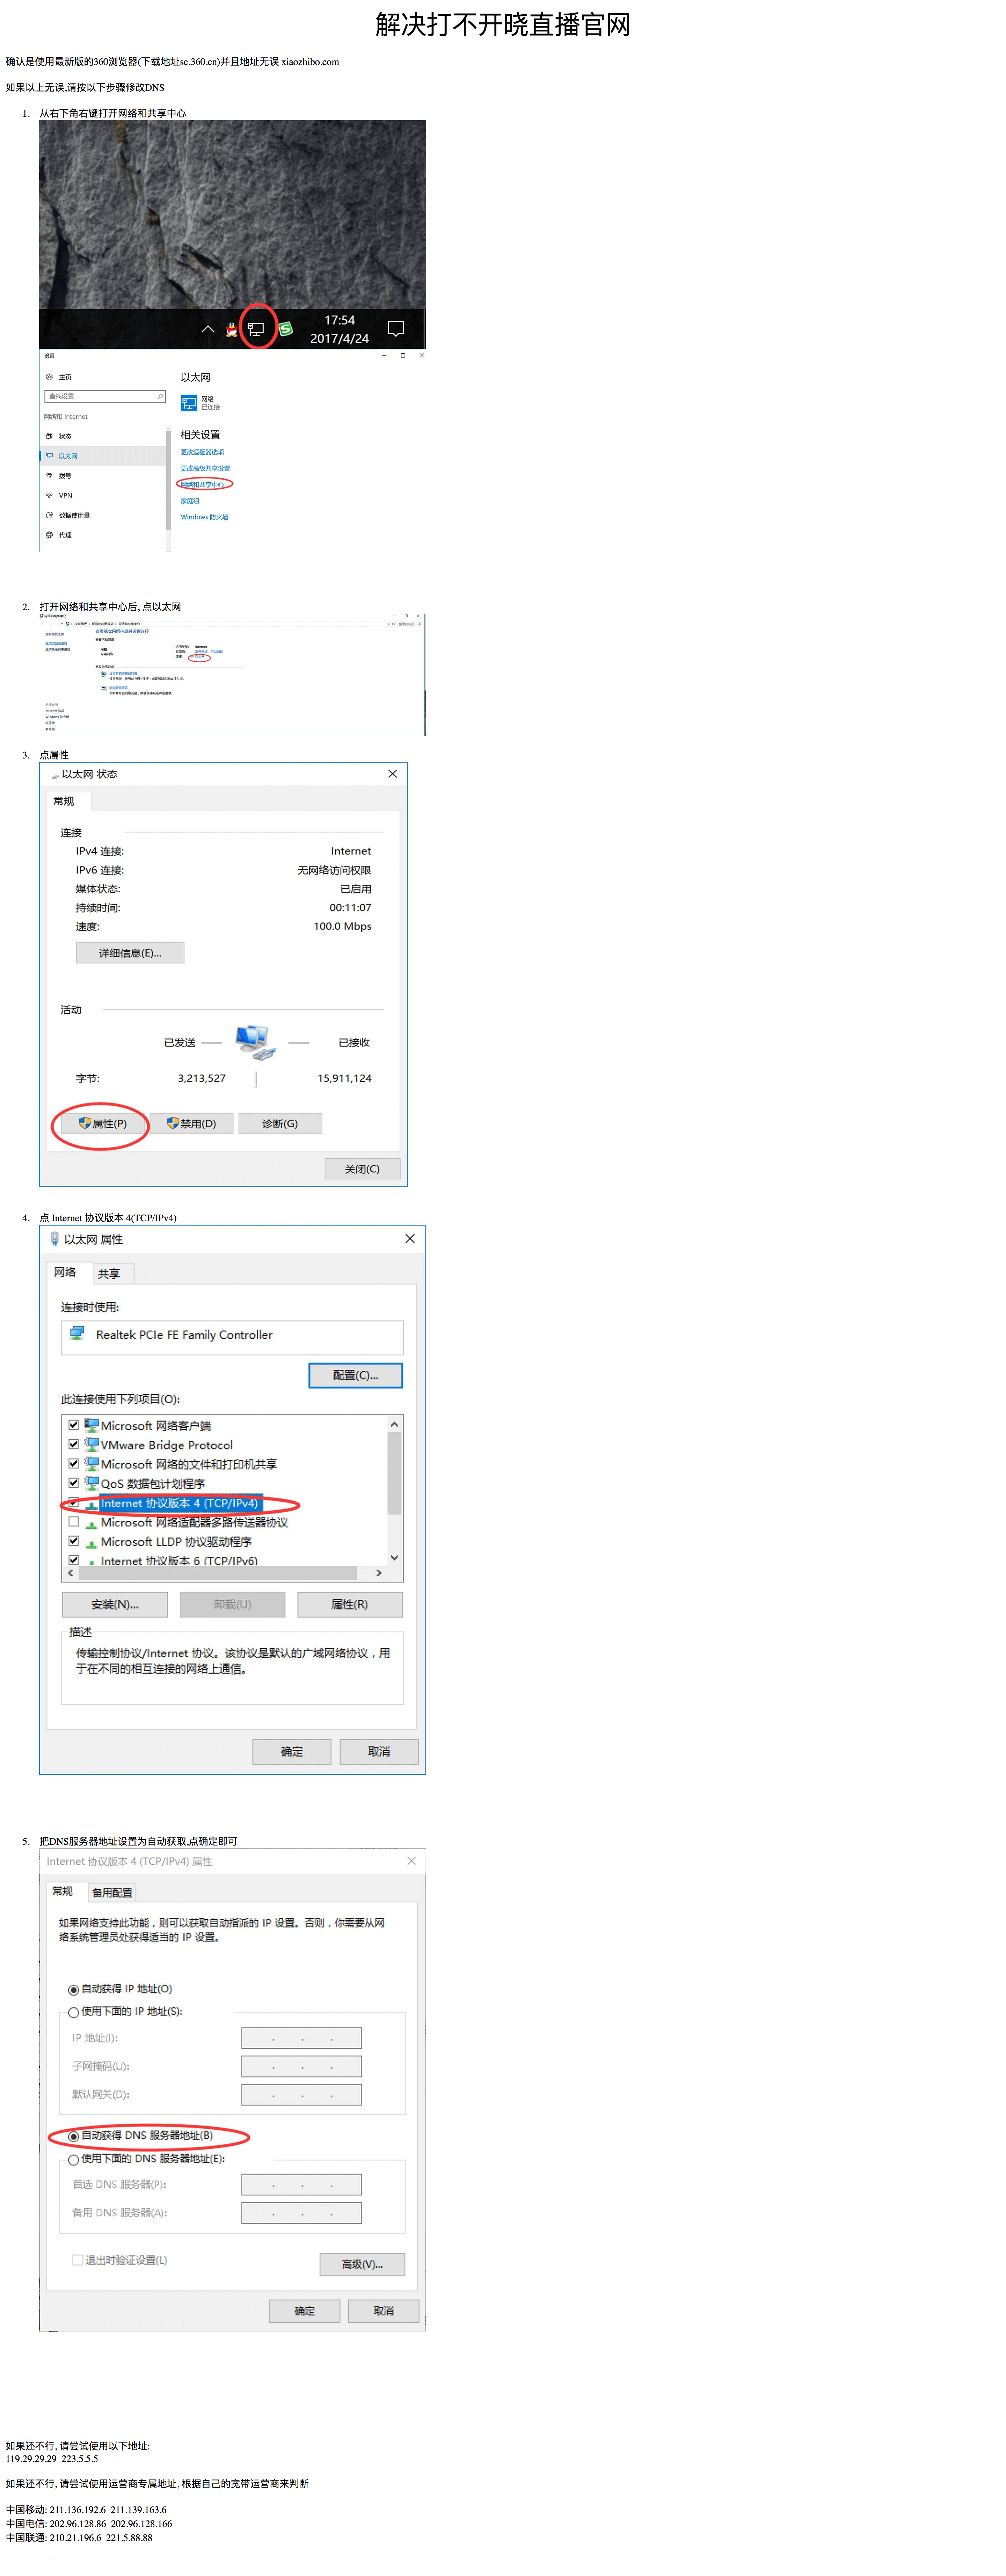
Task: Open 代理 in the Settings sidebar
Action: click(65, 535)
